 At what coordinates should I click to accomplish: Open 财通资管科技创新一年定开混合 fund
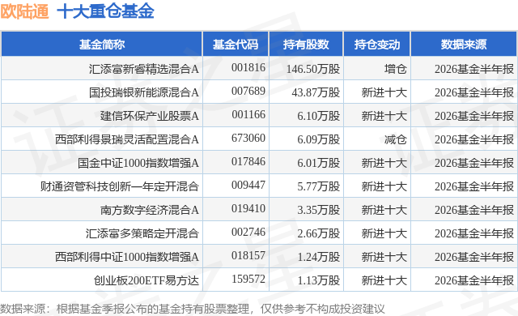point(120,186)
